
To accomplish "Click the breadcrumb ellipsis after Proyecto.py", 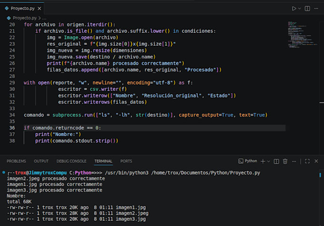I will click(x=44, y=18).
